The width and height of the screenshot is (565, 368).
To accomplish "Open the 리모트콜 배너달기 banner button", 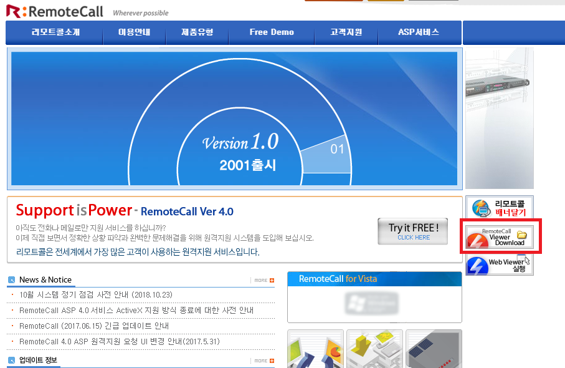I will (500, 208).
